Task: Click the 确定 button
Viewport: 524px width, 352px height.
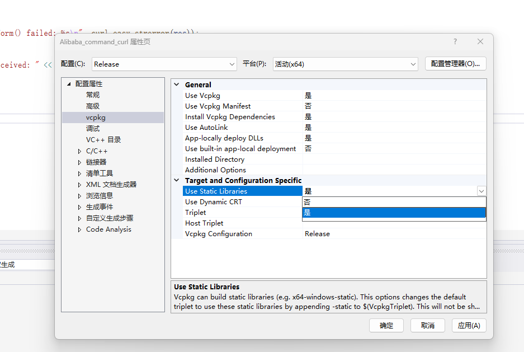Action: click(386, 326)
